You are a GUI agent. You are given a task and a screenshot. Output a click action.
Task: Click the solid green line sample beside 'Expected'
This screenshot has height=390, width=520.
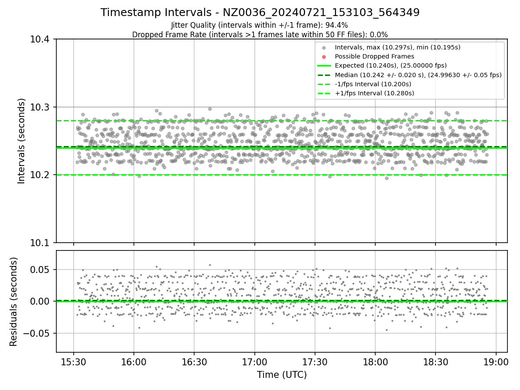(x=324, y=66)
